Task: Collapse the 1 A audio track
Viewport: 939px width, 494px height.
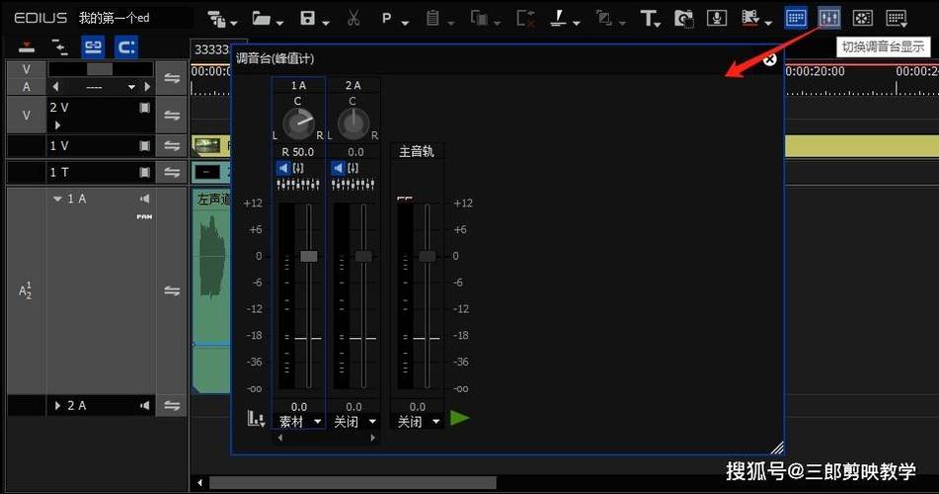Action: point(57,199)
